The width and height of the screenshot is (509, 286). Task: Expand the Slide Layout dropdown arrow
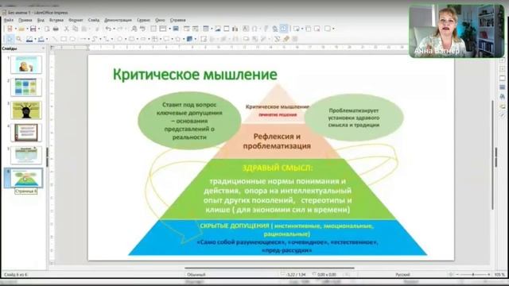tap(333, 29)
